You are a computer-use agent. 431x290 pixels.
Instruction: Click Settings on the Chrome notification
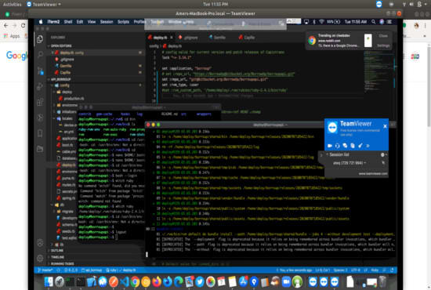click(383, 45)
